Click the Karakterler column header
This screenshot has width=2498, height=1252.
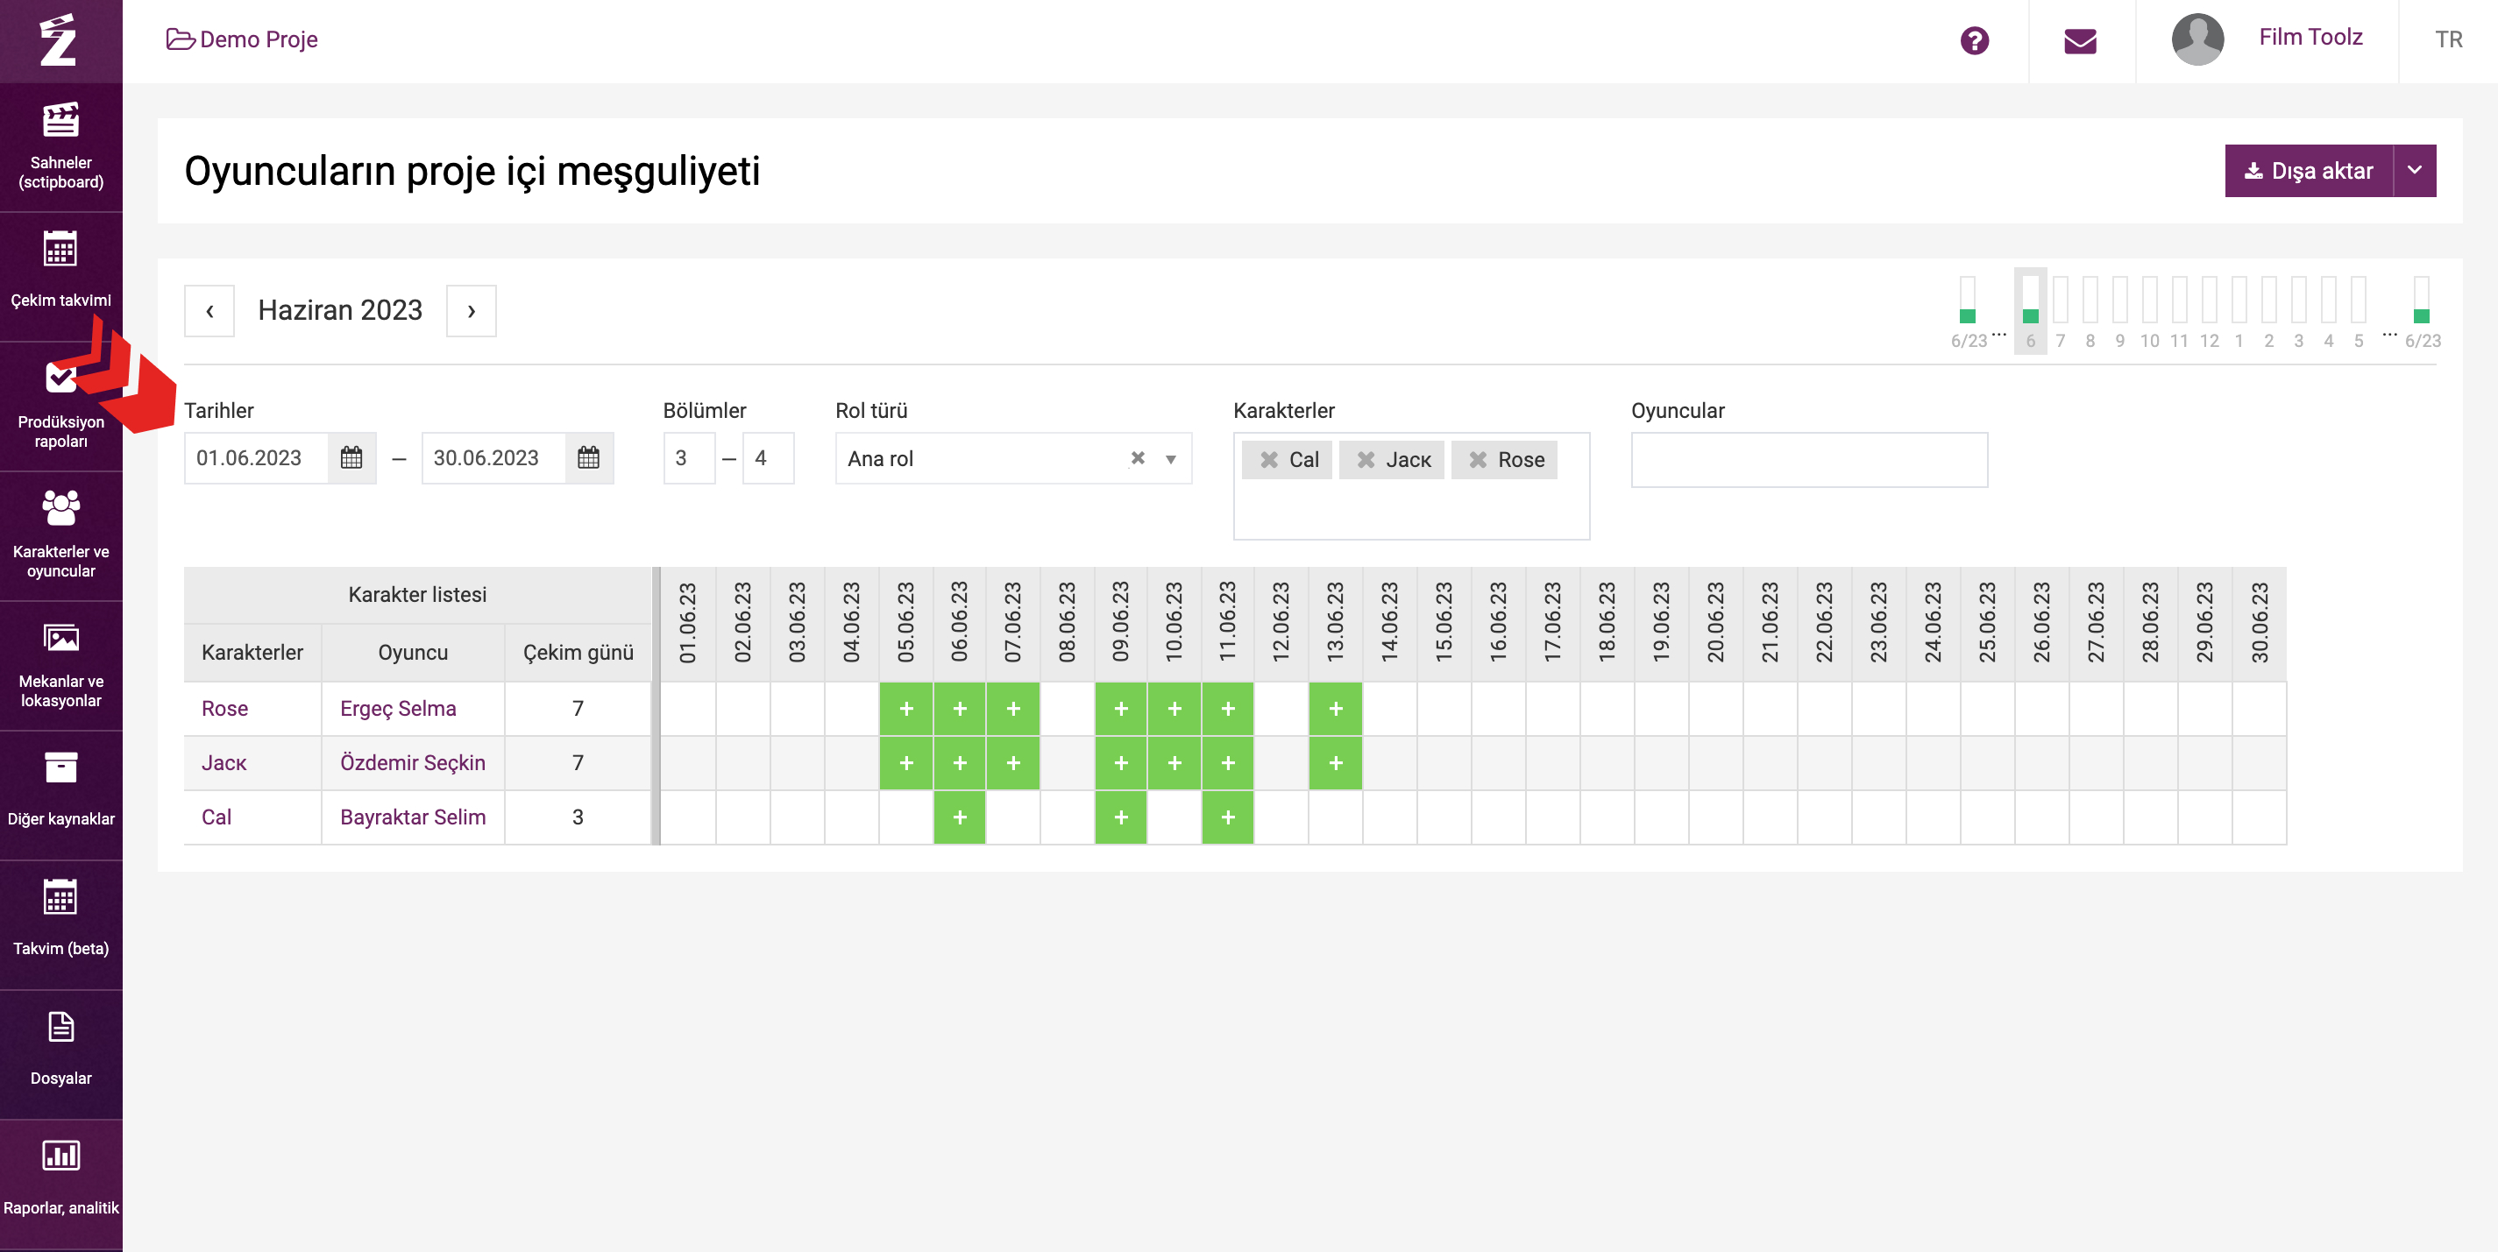coord(252,652)
